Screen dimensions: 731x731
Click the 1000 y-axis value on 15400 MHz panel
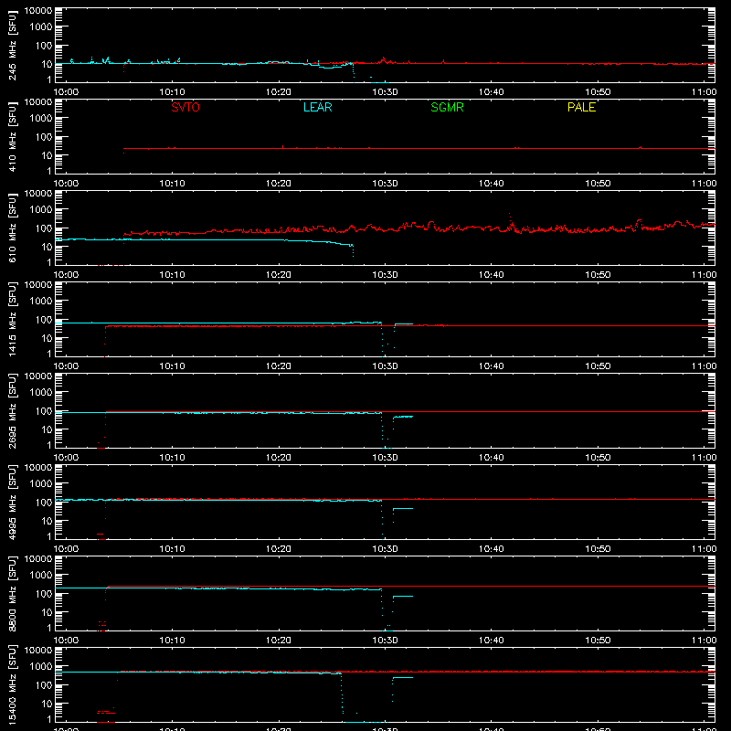coord(41,667)
